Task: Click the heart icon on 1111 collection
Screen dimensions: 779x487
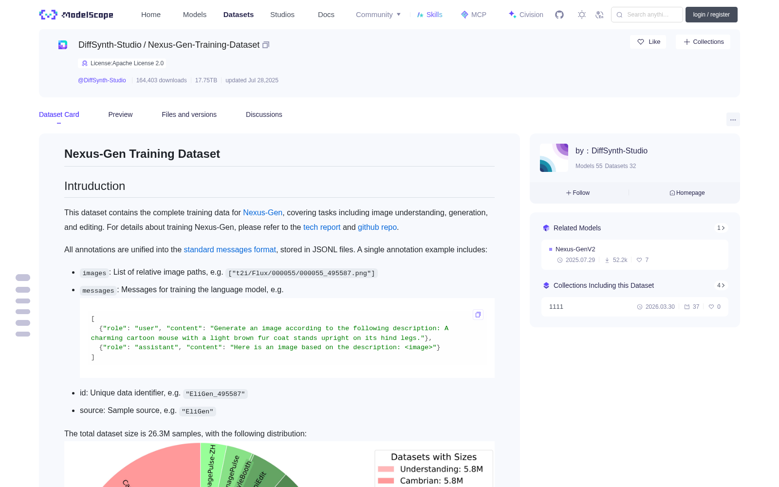Action: point(711,307)
